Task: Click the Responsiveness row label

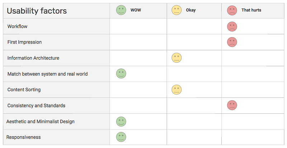Action: 23,137
